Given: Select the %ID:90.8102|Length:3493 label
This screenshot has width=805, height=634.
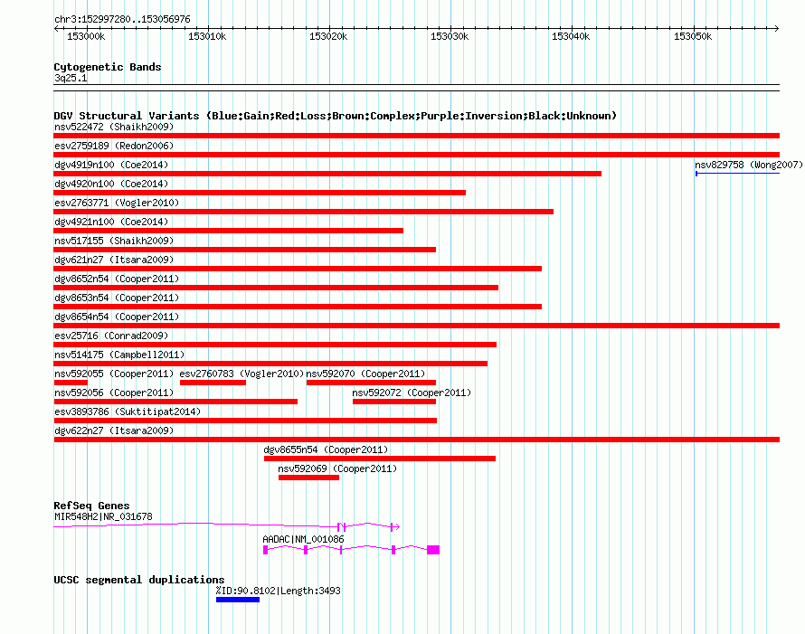Looking at the screenshot, I should (279, 591).
